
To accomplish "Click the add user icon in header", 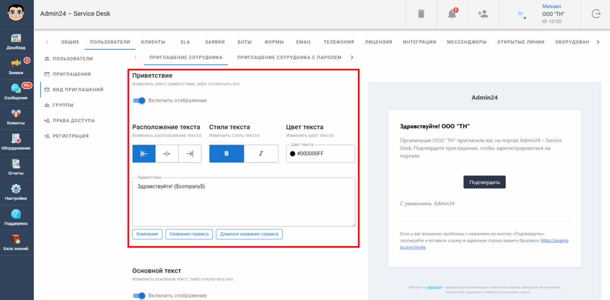I will pos(483,14).
